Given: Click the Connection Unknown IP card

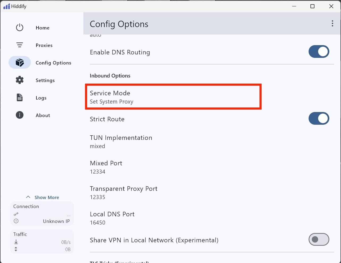Looking at the screenshot, I should click(x=42, y=214).
